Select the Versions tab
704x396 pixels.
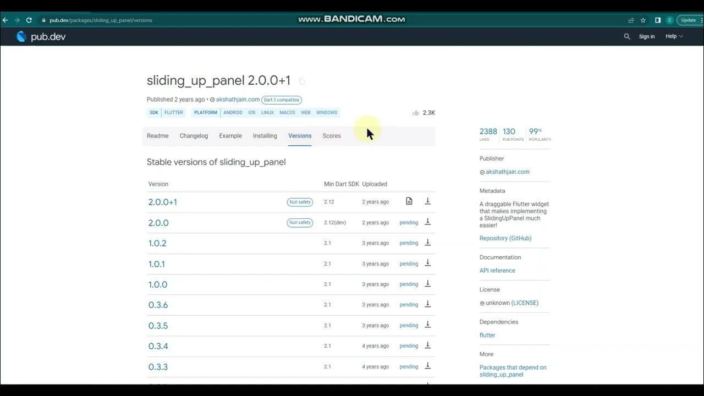(300, 136)
